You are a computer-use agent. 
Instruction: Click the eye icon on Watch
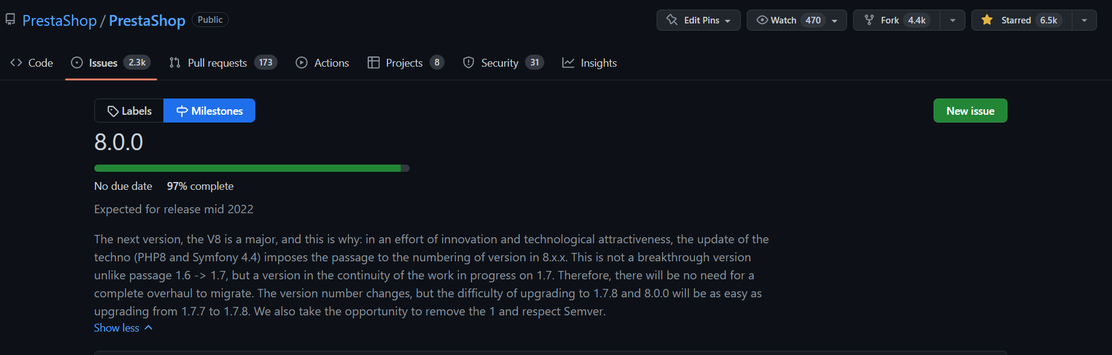762,20
